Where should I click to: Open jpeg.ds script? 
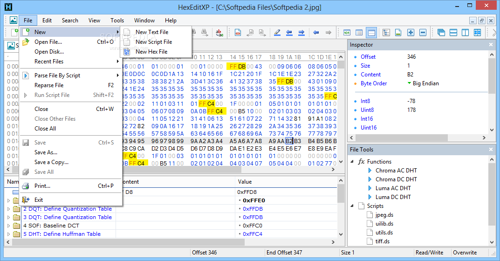tap(384, 215)
